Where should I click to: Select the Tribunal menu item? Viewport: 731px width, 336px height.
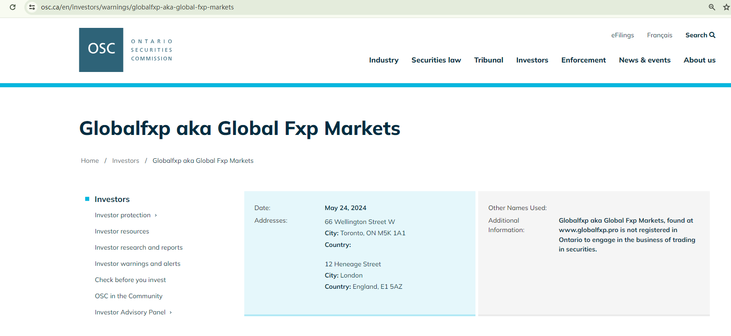tap(489, 60)
